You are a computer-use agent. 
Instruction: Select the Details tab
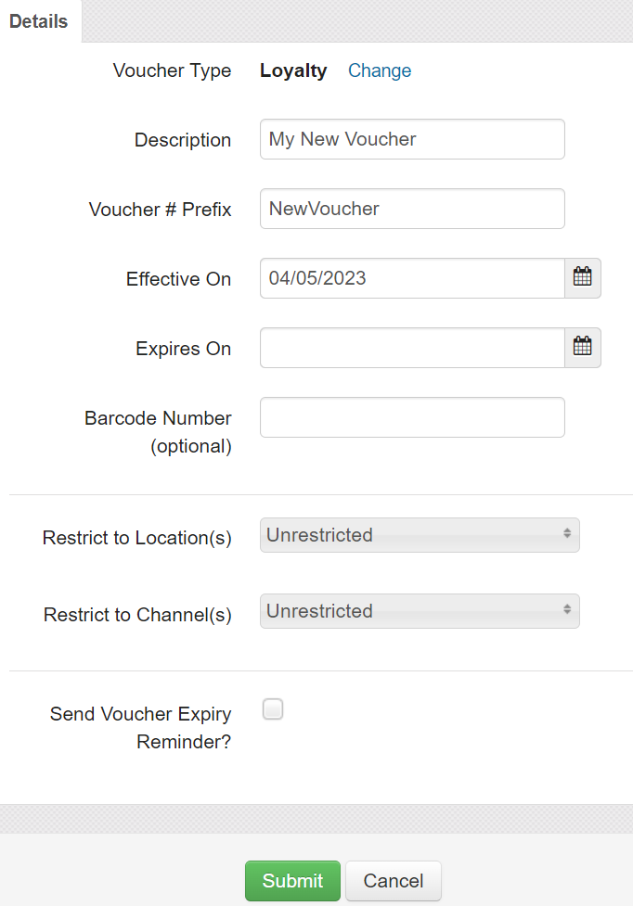(x=38, y=21)
